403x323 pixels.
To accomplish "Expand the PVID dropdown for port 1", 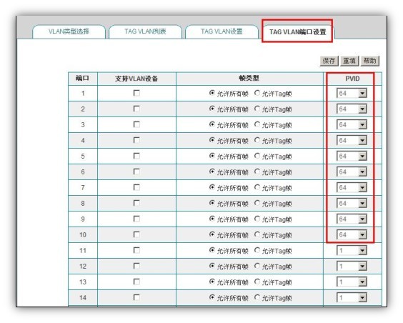I will click(352, 93).
